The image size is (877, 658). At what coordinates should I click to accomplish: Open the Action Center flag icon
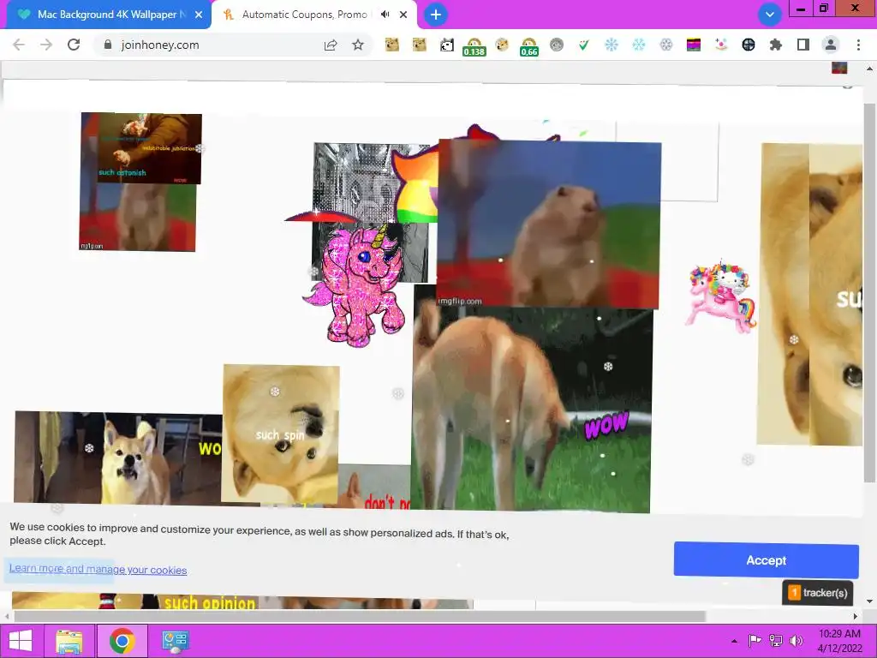click(755, 641)
